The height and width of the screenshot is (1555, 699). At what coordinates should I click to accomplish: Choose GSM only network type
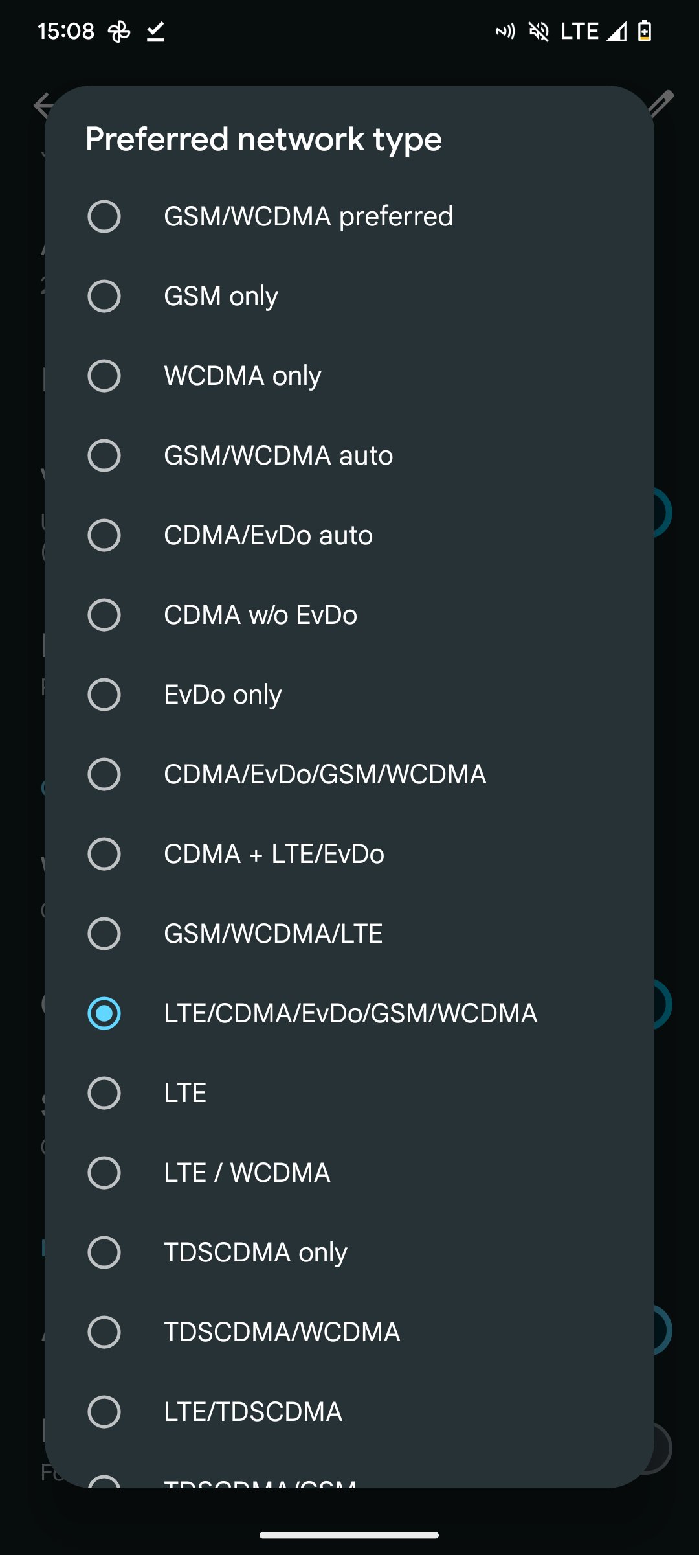point(104,296)
